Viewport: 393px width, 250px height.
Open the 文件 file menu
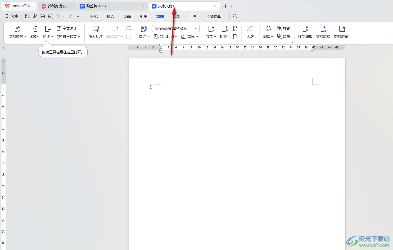tap(12, 16)
